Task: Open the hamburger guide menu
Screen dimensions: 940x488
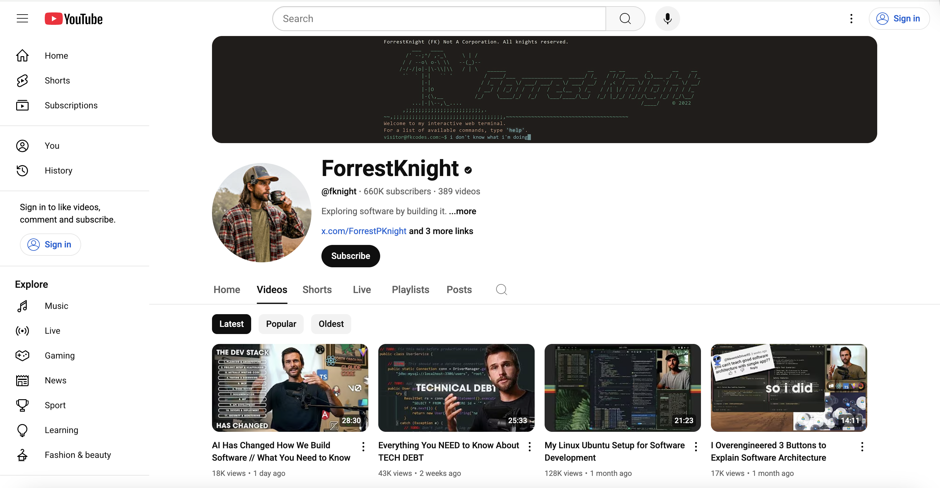Action: [22, 19]
